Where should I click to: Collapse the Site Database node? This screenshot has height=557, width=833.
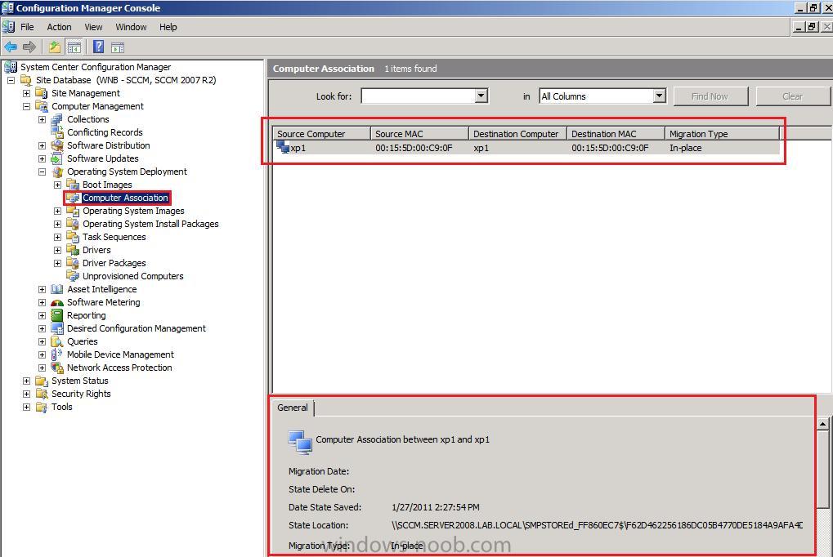11,80
